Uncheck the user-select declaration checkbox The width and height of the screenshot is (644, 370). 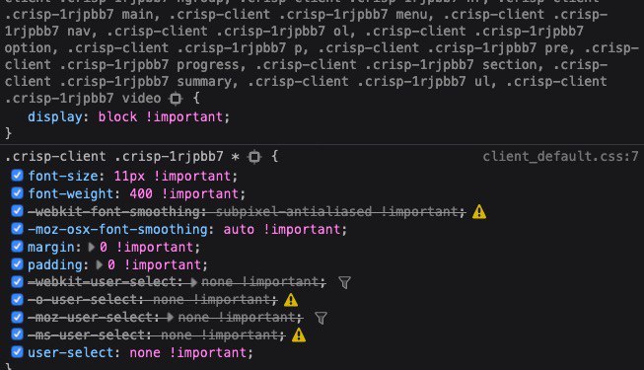pyautogui.click(x=17, y=352)
